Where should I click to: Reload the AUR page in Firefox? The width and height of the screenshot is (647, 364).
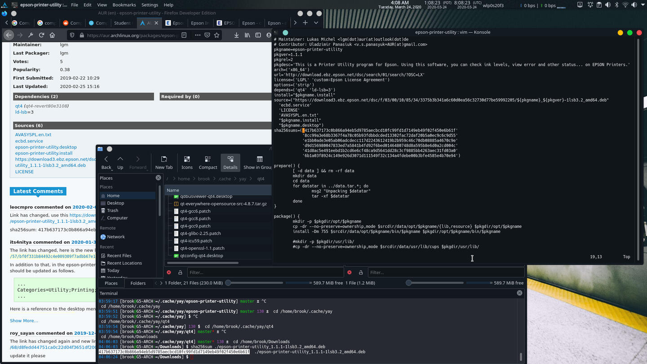pyautogui.click(x=41, y=35)
